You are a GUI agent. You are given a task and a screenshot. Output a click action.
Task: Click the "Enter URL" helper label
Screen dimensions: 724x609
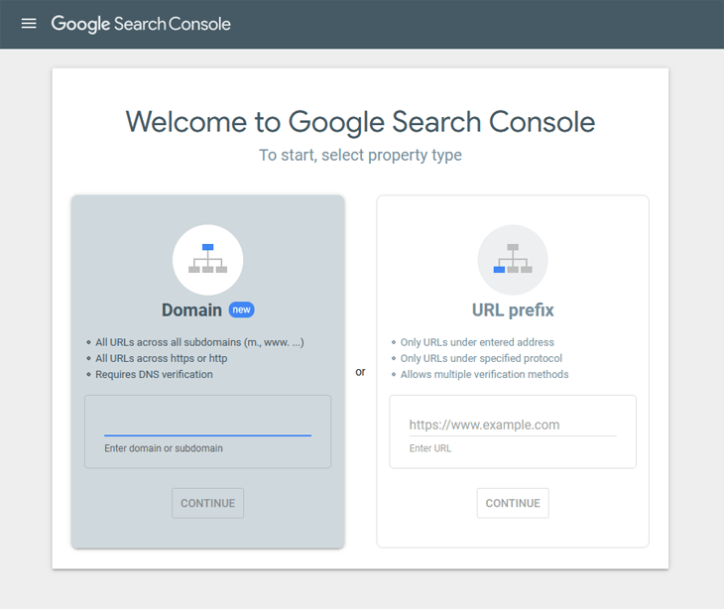(430, 449)
